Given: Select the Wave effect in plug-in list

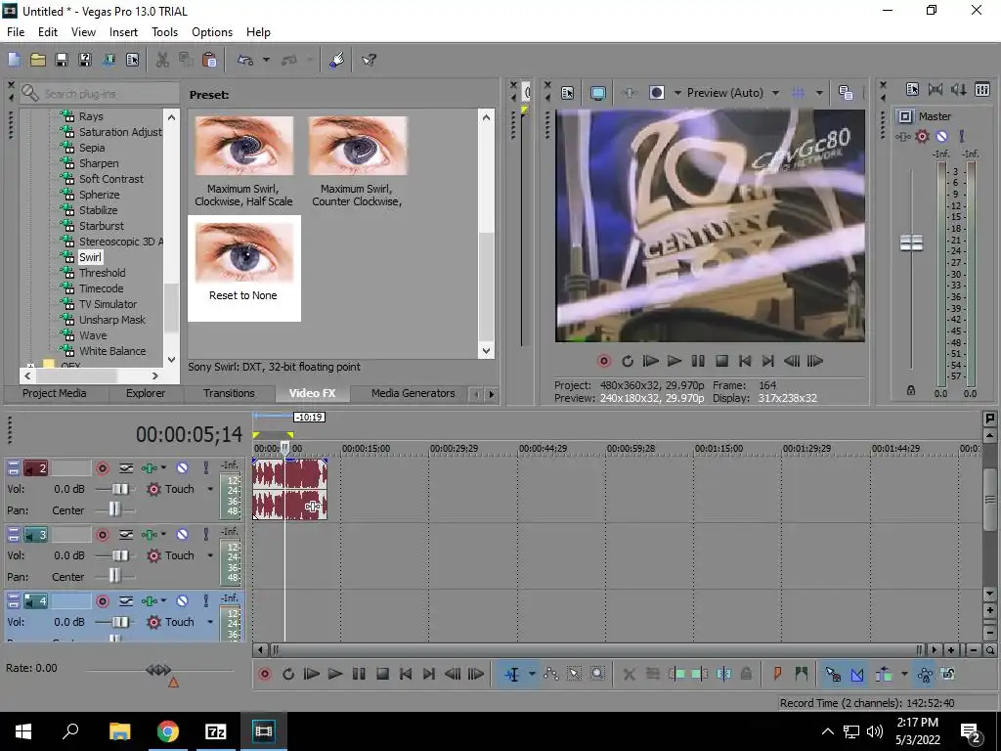Looking at the screenshot, I should (x=93, y=335).
